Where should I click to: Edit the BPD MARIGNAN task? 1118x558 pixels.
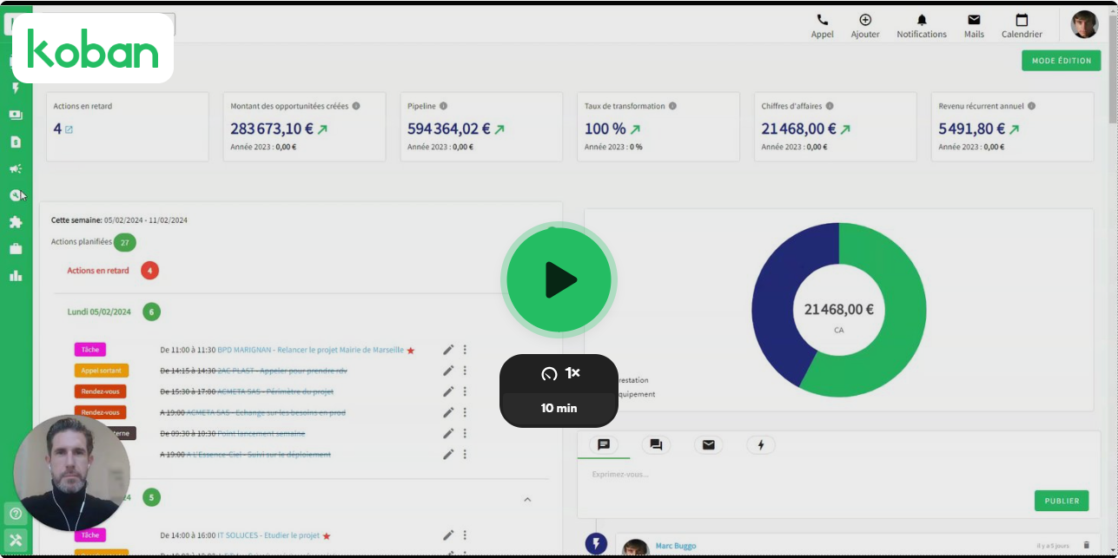tap(448, 350)
